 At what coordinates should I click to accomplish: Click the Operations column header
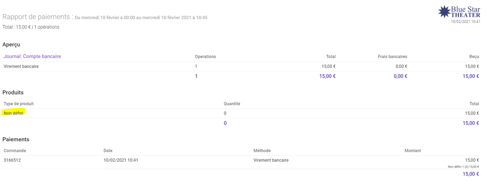coord(205,57)
